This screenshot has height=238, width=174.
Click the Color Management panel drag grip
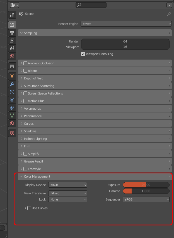168,176
